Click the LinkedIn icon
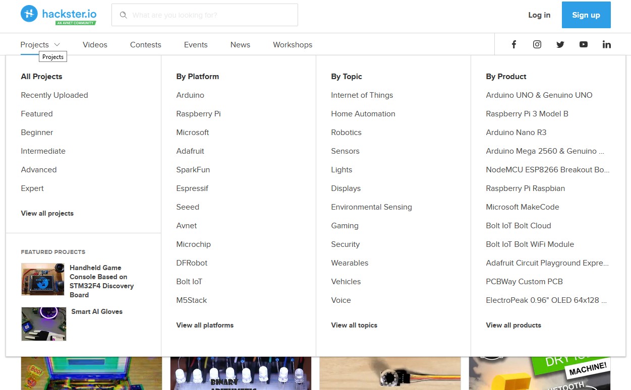Screen dimensions: 631x390 pyautogui.click(x=607, y=44)
